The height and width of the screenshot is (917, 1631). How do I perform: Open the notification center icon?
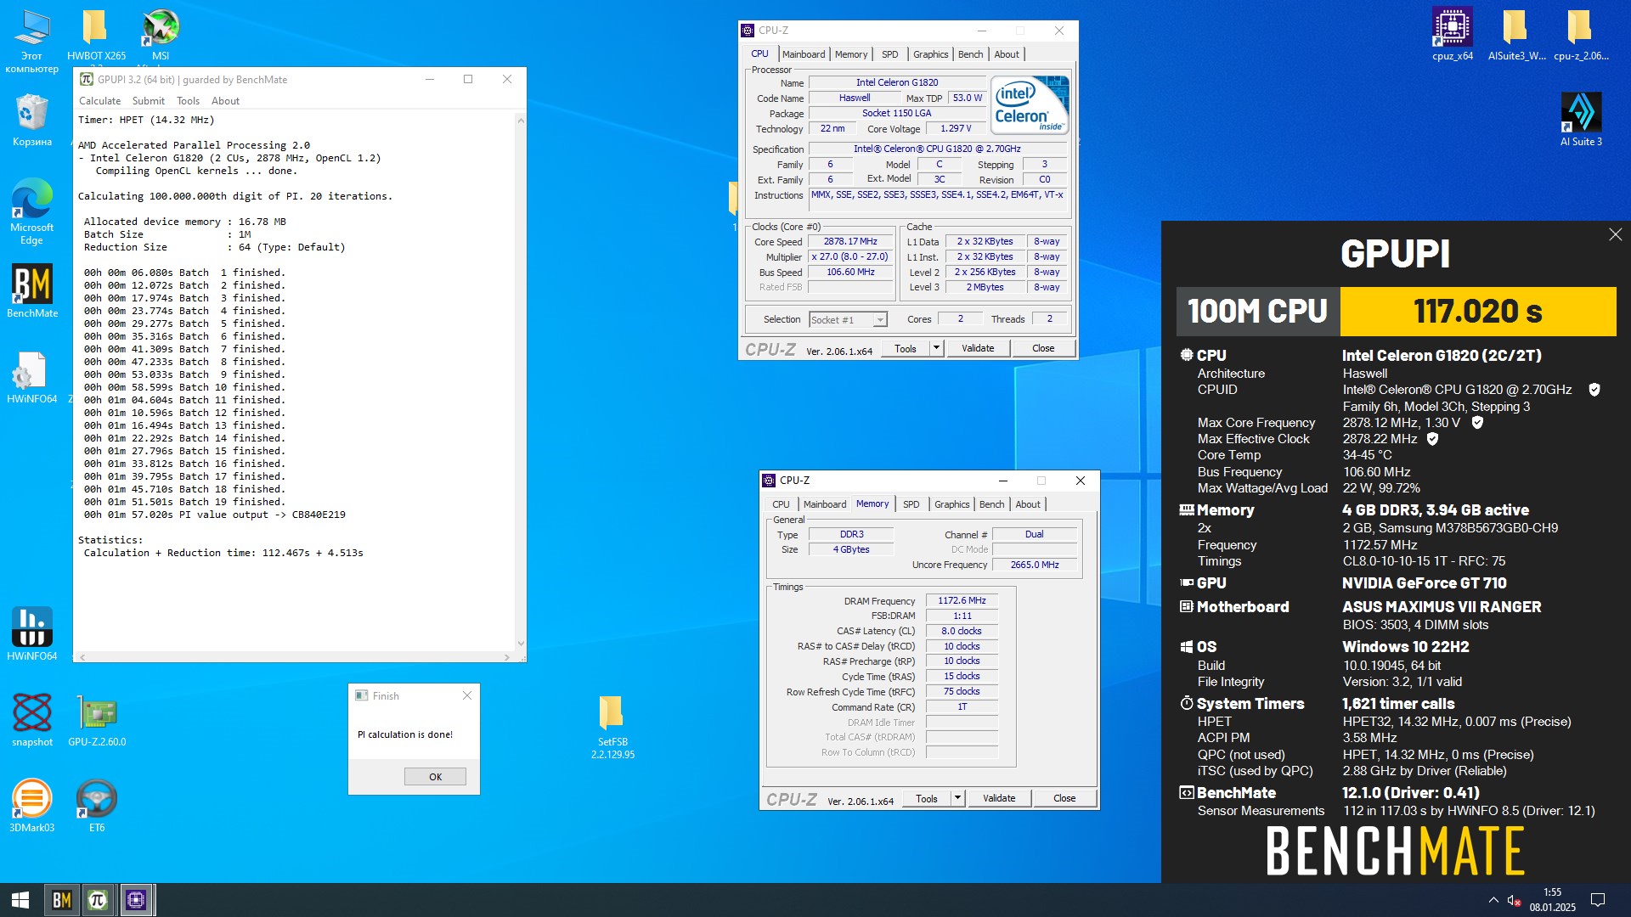(1597, 900)
